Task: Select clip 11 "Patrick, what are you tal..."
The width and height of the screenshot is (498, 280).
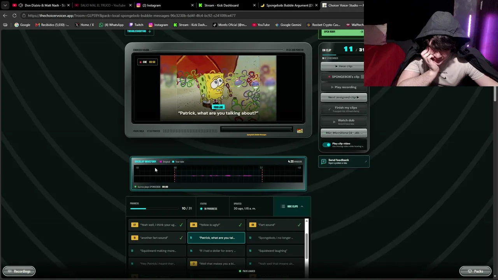Action: click(x=216, y=238)
